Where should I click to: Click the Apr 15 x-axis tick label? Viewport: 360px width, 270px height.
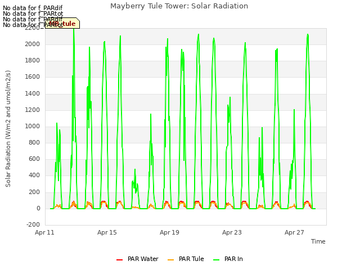pos(107,232)
